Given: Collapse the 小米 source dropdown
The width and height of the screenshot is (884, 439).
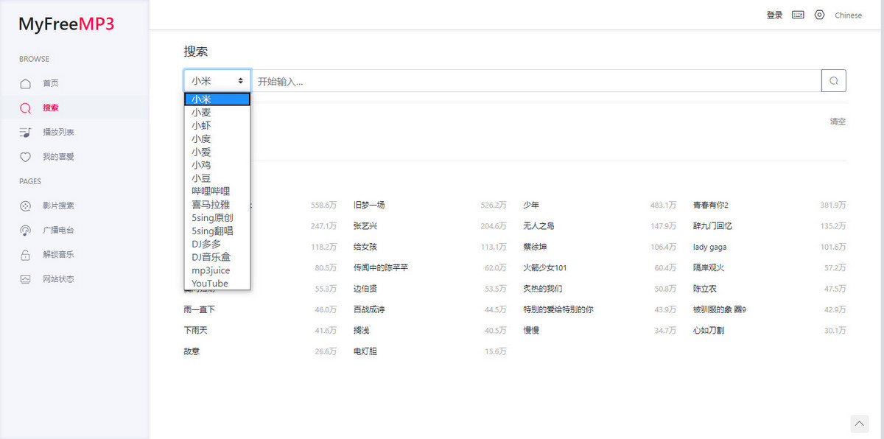Looking at the screenshot, I should coord(217,81).
